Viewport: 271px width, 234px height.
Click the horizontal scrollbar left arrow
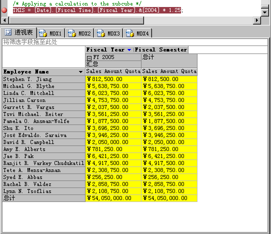click(x=4, y=20)
